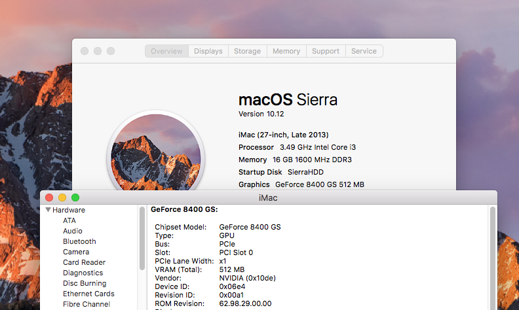
Task: Switch to the Overview tab
Action: (167, 51)
